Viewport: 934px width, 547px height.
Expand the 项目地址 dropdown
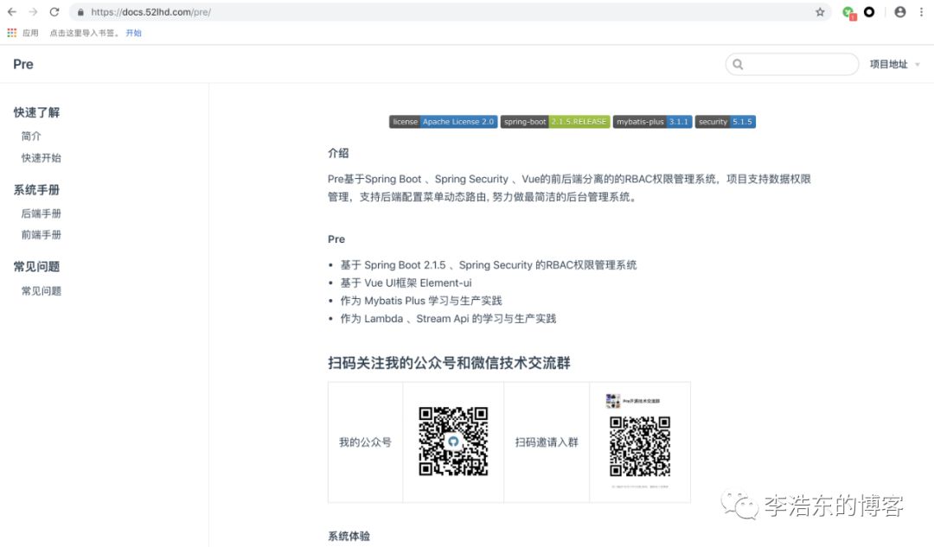[895, 64]
